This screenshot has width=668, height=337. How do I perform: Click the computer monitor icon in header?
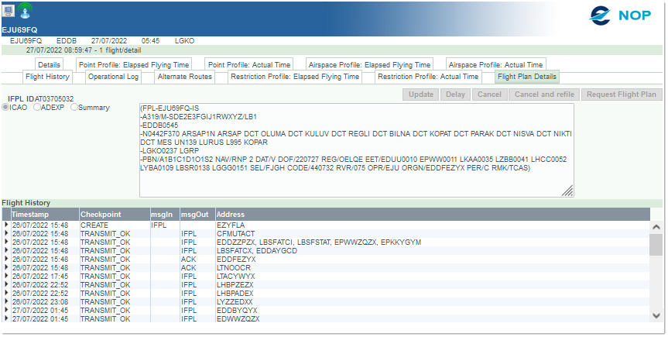click(9, 10)
